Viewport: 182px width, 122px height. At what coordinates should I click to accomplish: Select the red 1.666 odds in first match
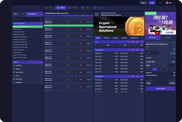(82, 22)
